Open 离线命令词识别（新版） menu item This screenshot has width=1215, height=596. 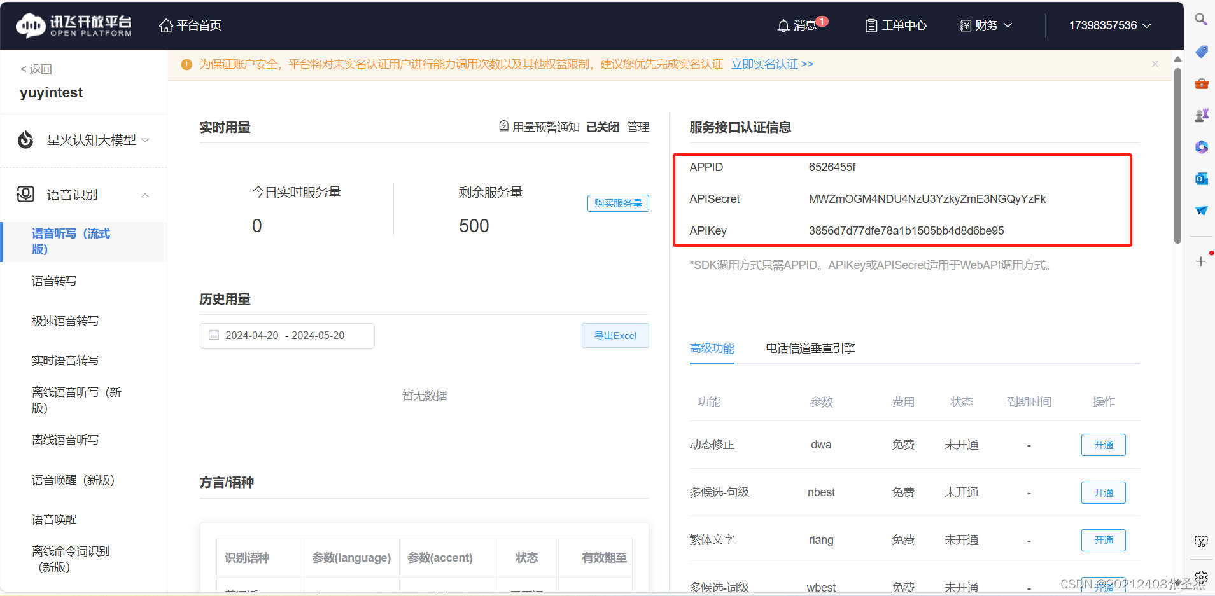(x=71, y=559)
